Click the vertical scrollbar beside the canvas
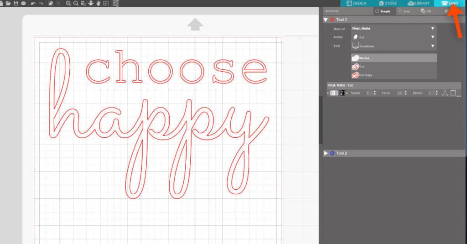The image size is (467, 244). click(321, 120)
